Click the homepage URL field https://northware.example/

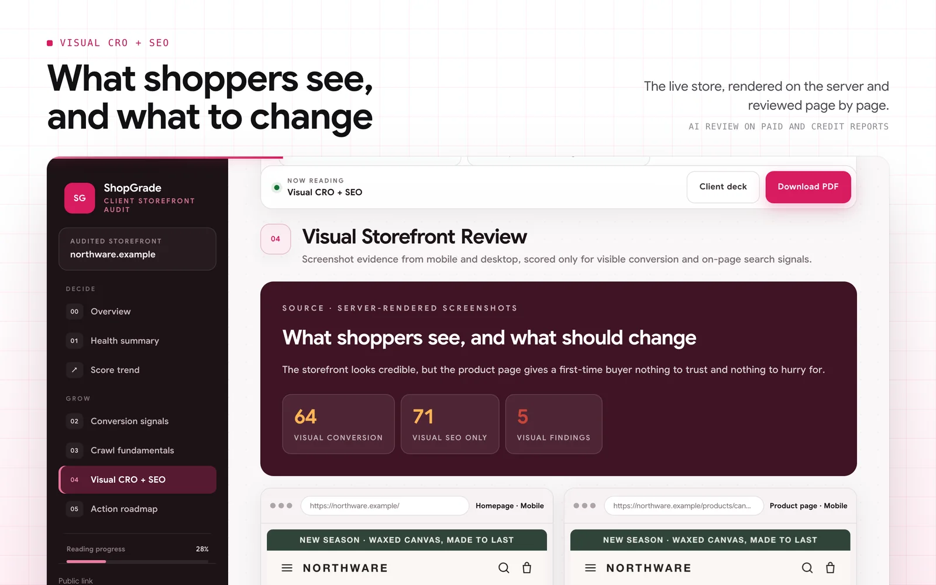(384, 505)
